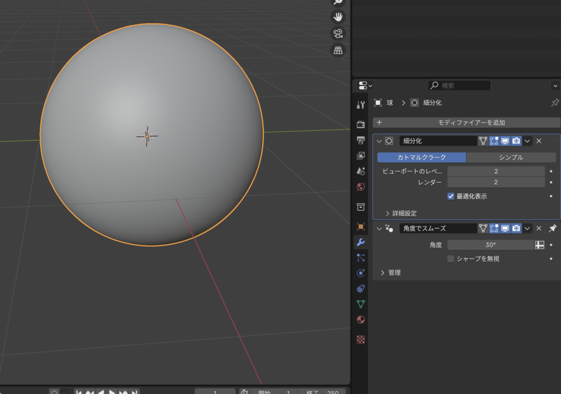Click animate dot beside シャープを無視
The image size is (561, 394).
tap(551, 258)
